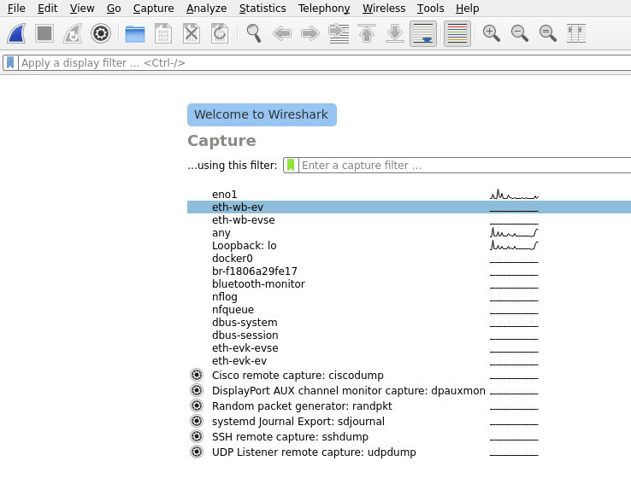This screenshot has width=631, height=490.
Task: Go back in packet history arrow
Action: click(x=282, y=33)
